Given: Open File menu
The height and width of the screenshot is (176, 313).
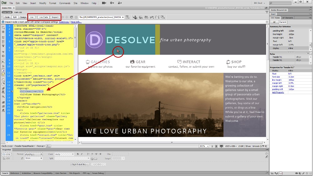Looking at the screenshot, I should [x=11, y=3].
